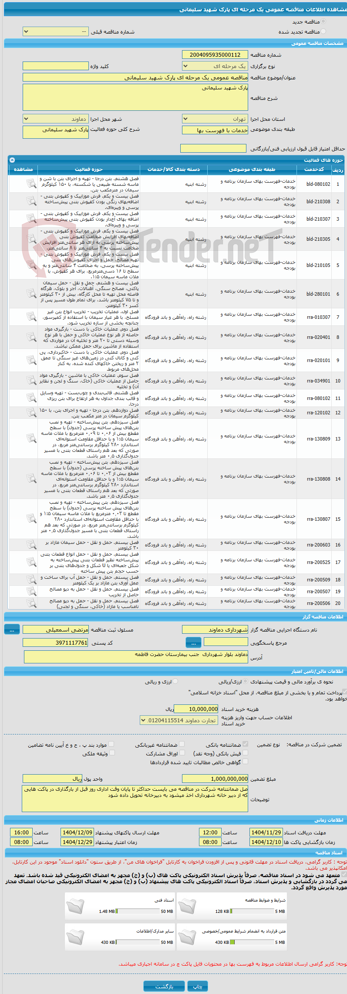
Task: Open view icon for row bld-210305
Action: click(31, 239)
